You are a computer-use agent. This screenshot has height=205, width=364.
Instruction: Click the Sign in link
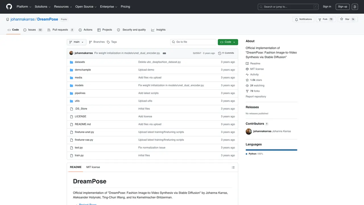pos(327,7)
